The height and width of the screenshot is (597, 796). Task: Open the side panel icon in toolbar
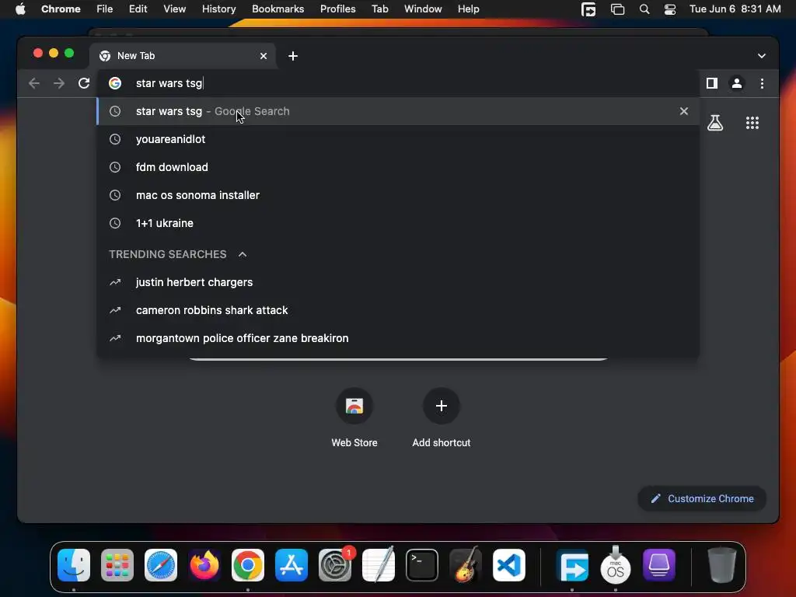pos(712,83)
